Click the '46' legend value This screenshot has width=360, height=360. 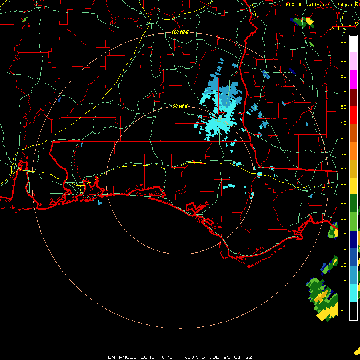point(344,123)
